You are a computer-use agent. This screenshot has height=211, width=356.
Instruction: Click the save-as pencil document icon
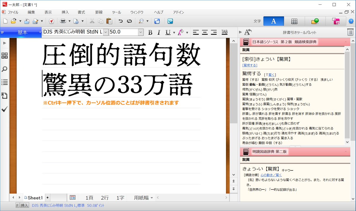pos(36,21)
